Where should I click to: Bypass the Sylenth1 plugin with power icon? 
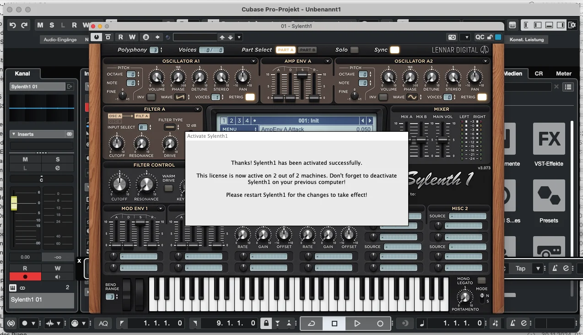[96, 37]
